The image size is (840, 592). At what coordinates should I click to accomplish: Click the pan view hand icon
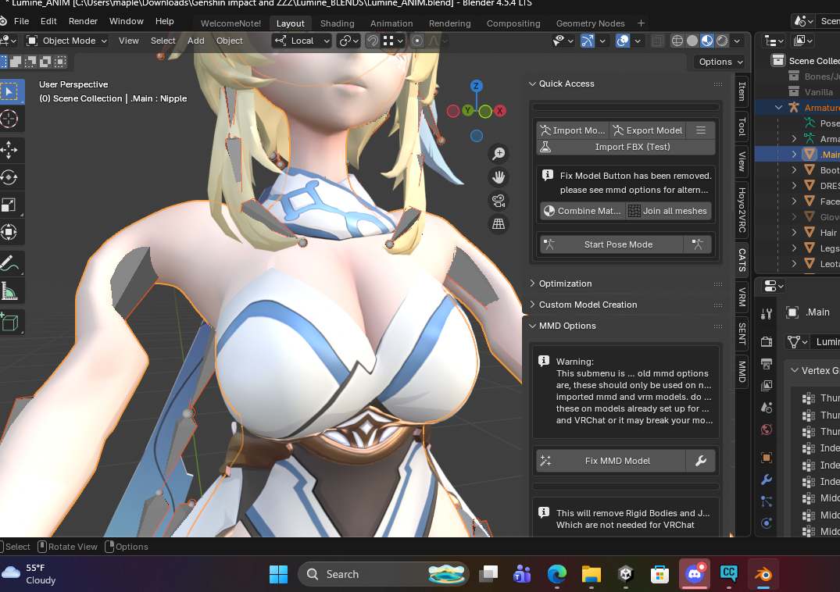pyautogui.click(x=499, y=177)
